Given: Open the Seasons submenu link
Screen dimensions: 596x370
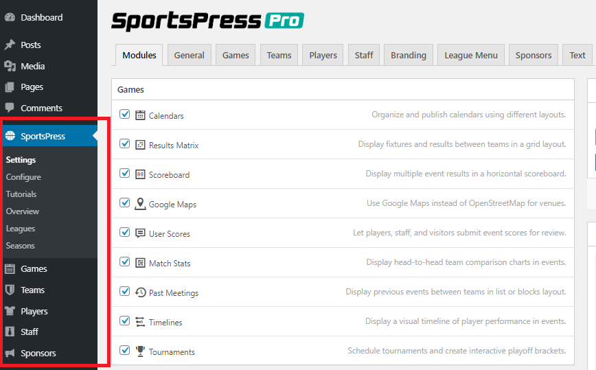Looking at the screenshot, I should coord(20,246).
